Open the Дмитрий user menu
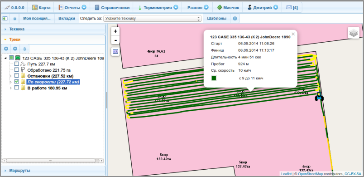The image size is (364, 177). click(263, 7)
